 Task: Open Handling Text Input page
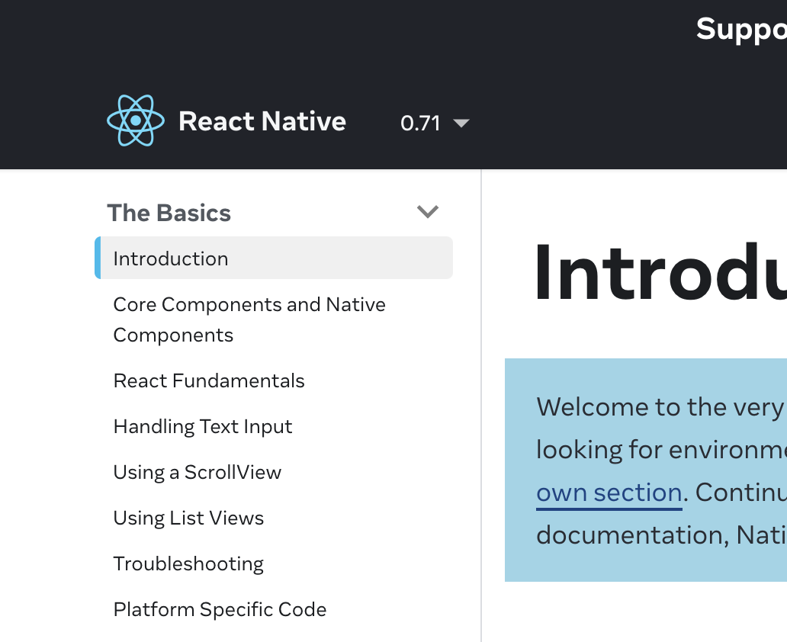[203, 426]
